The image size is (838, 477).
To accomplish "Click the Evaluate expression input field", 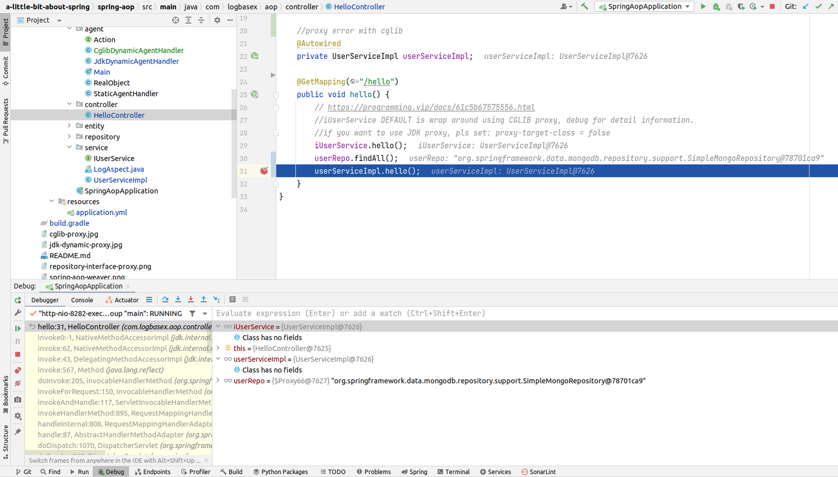I will (356, 313).
